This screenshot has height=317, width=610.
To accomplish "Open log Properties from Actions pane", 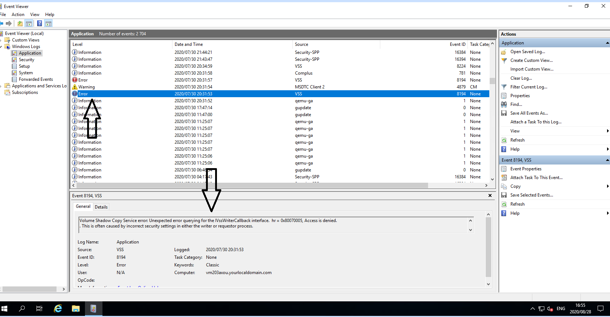I will [x=520, y=96].
